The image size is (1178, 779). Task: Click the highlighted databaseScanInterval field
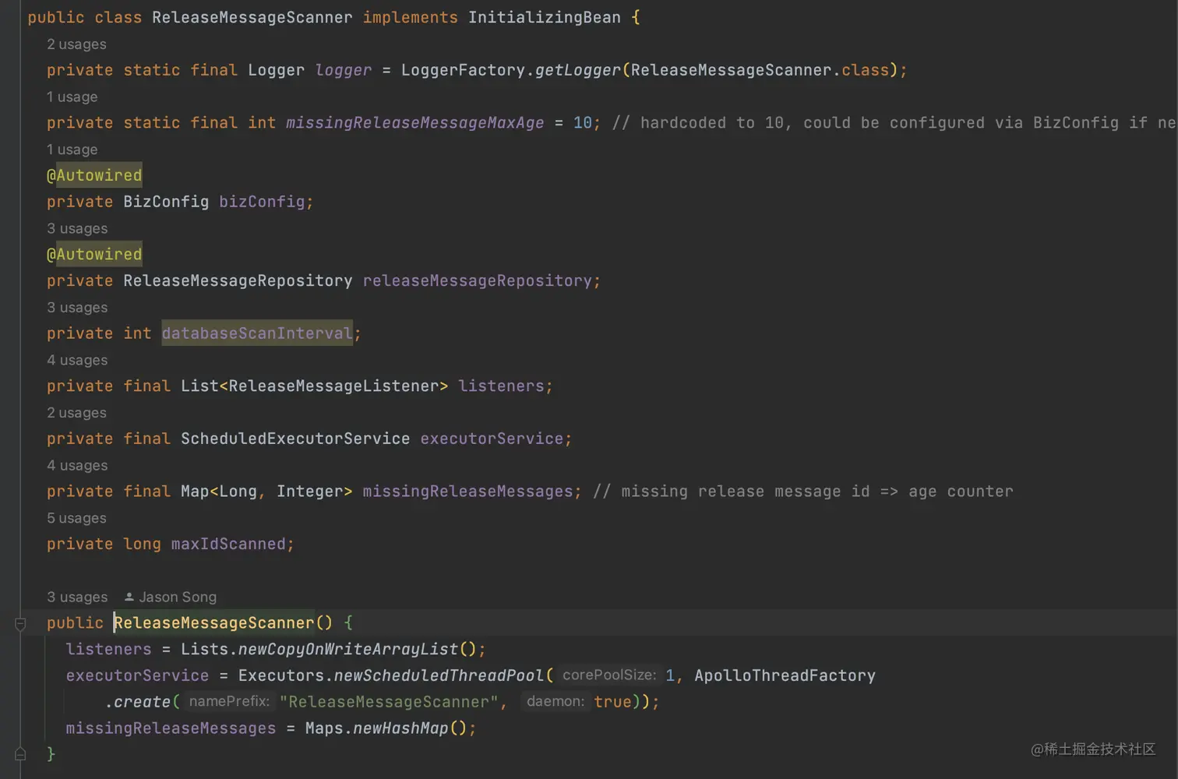257,333
